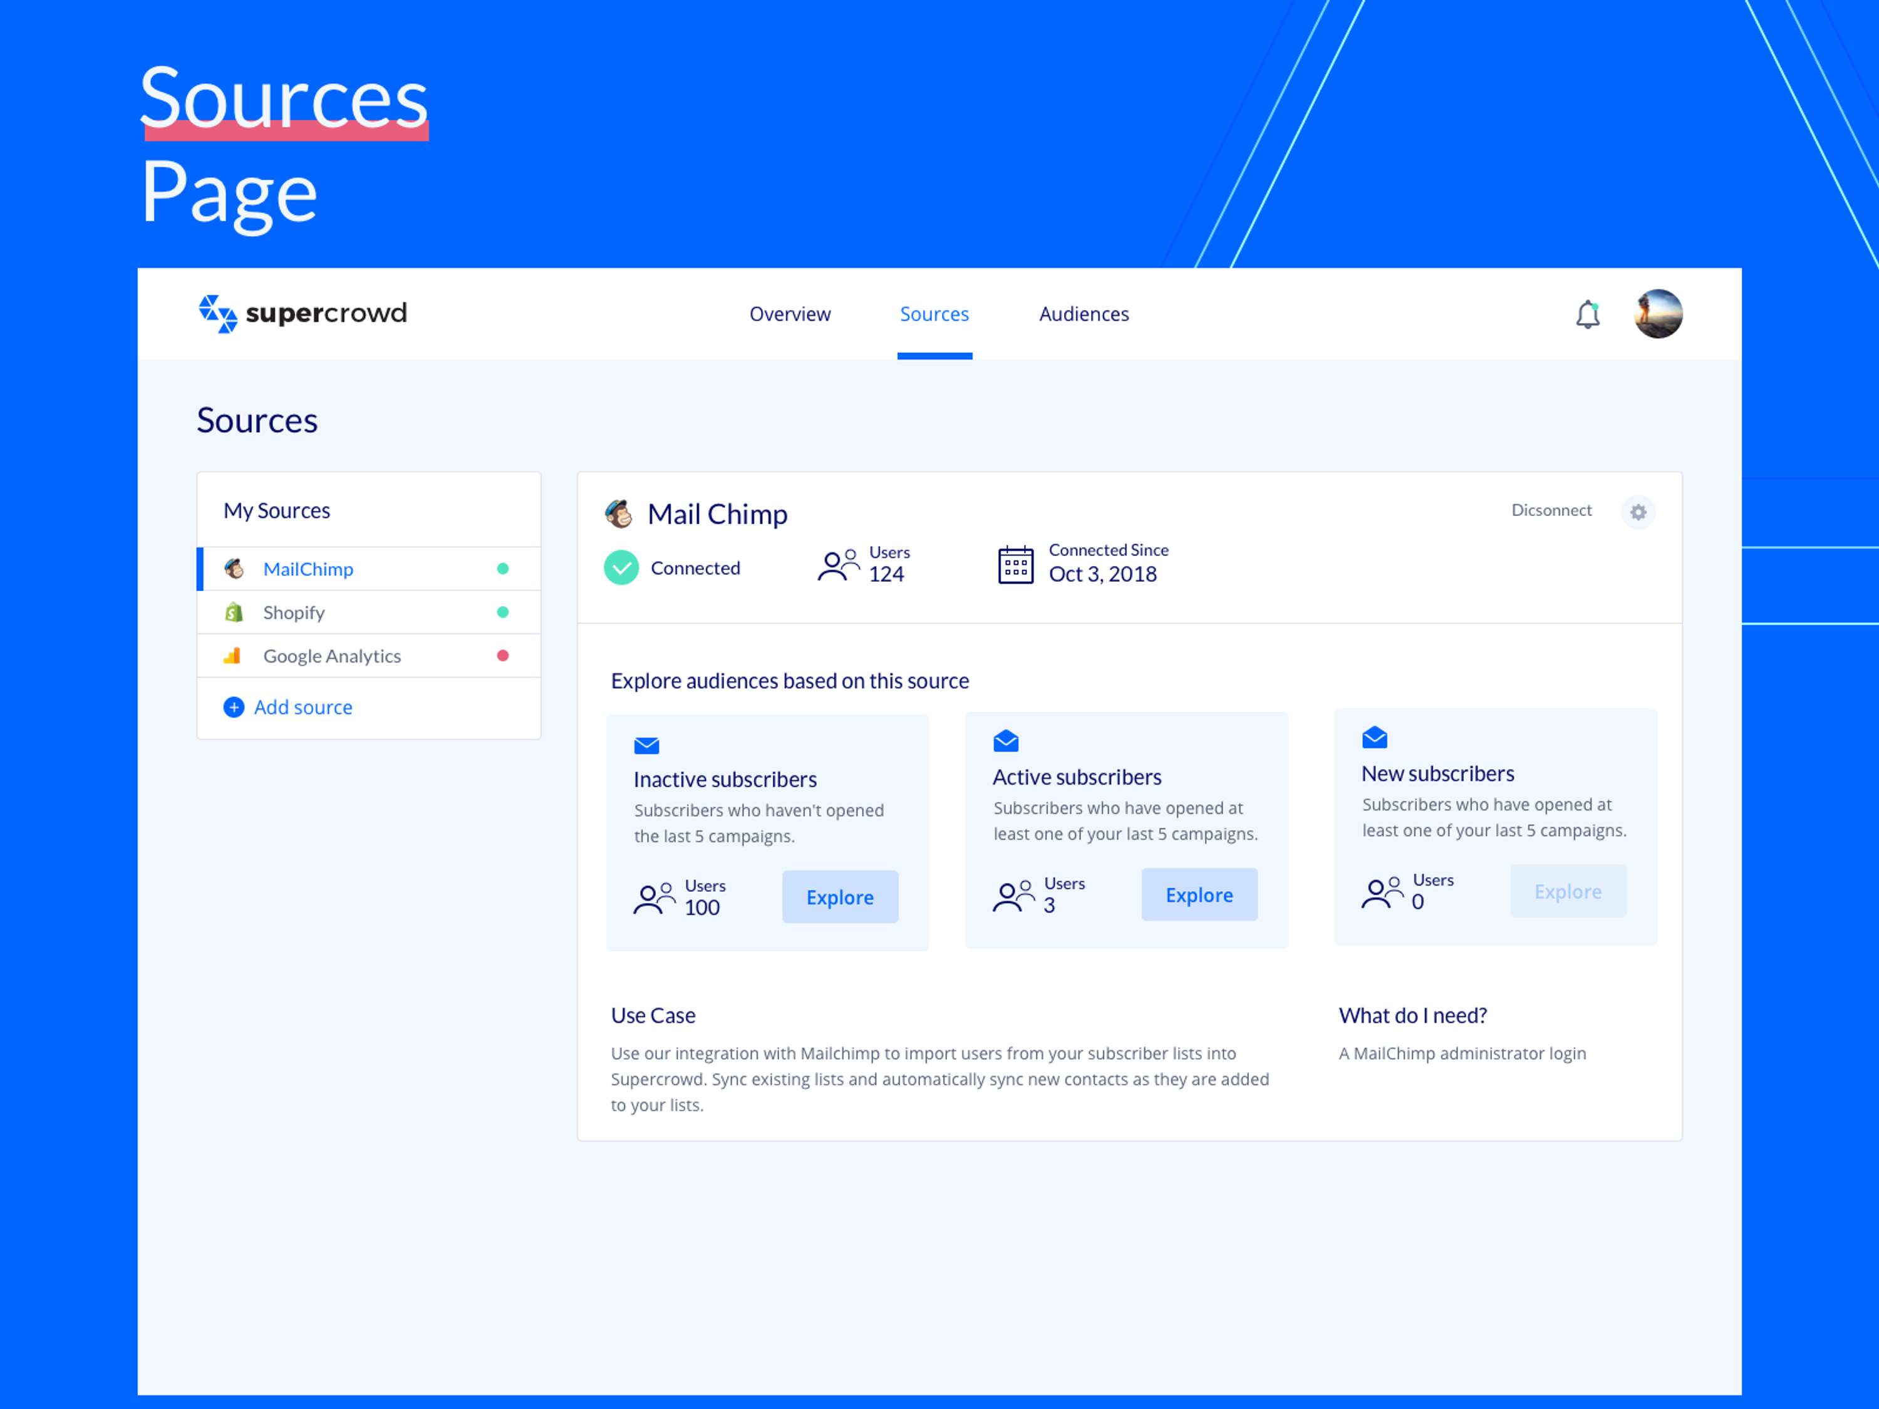This screenshot has width=1879, height=1409.
Task: Select Shopify source
Action: pos(369,612)
